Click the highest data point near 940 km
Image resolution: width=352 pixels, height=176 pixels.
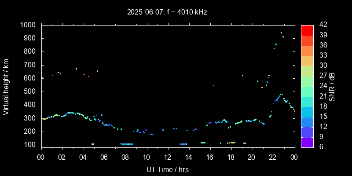(x=281, y=33)
